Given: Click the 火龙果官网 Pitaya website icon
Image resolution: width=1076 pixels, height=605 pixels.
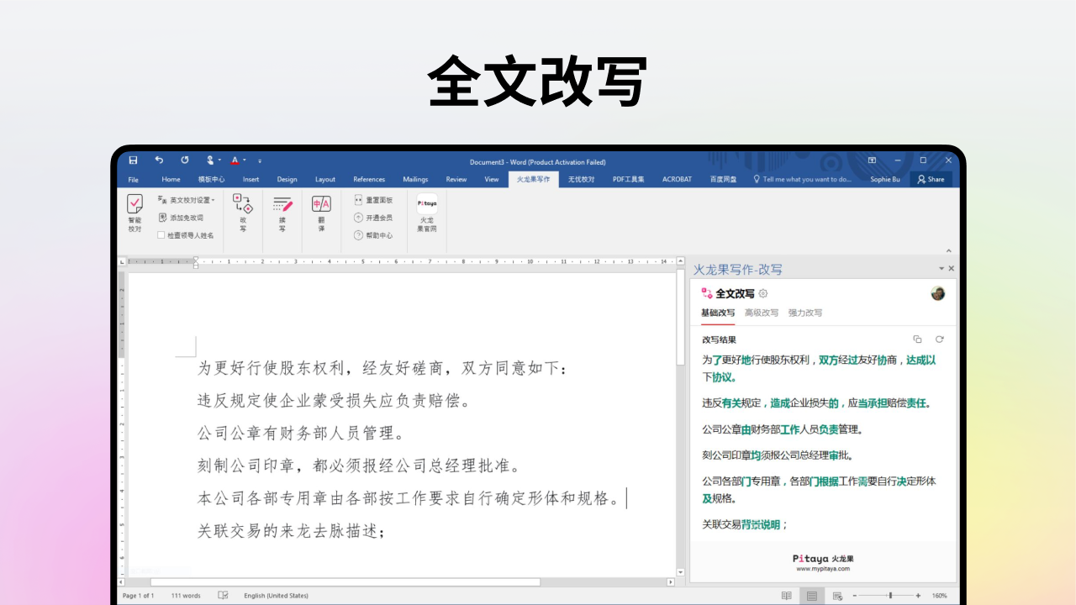Looking at the screenshot, I should pos(426,208).
